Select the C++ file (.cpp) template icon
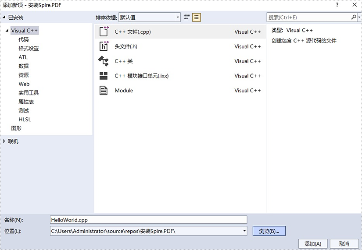362x250 pixels. [x=104, y=32]
